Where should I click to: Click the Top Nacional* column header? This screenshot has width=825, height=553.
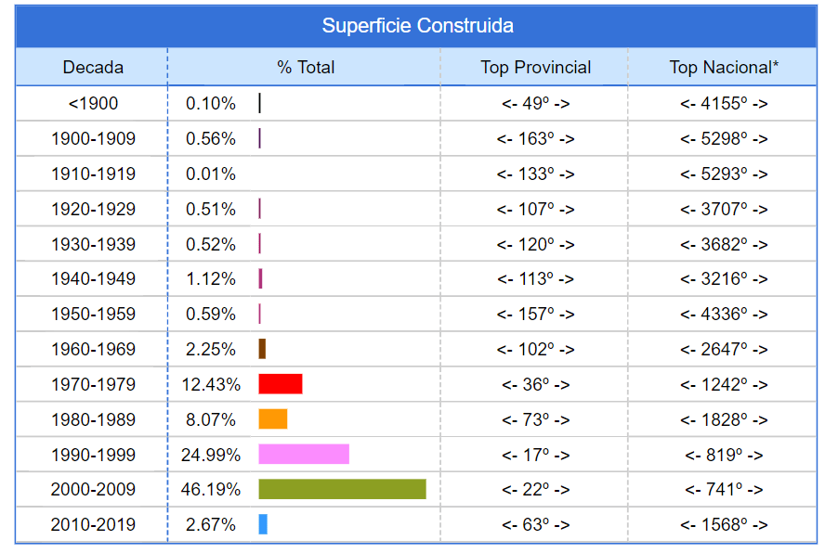tap(724, 67)
